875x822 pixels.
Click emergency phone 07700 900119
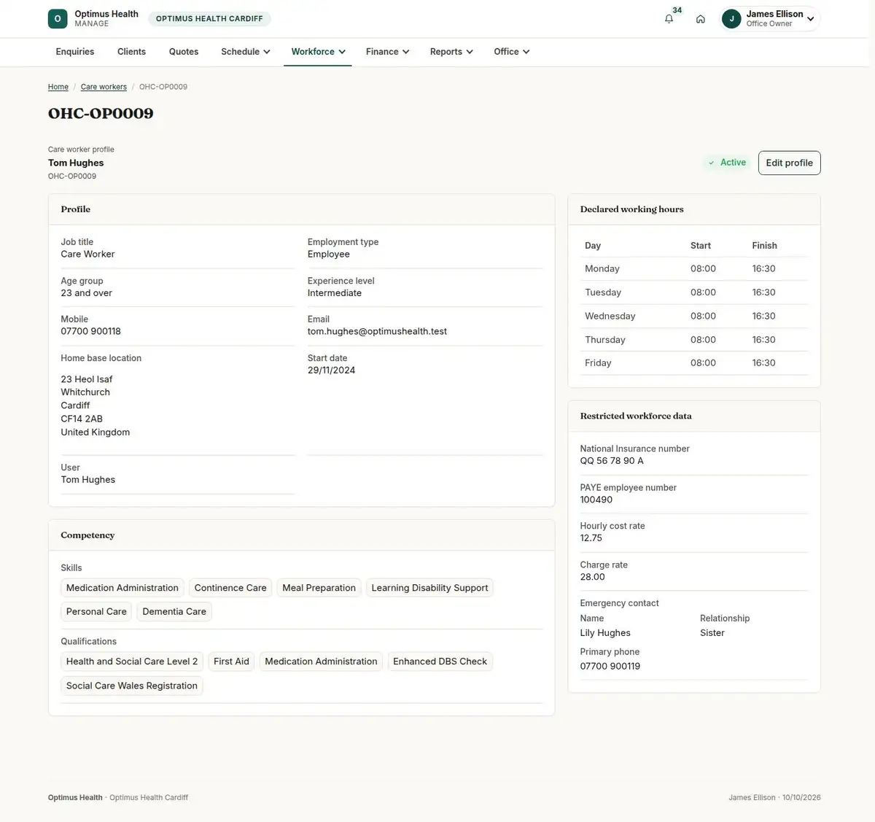(610, 666)
